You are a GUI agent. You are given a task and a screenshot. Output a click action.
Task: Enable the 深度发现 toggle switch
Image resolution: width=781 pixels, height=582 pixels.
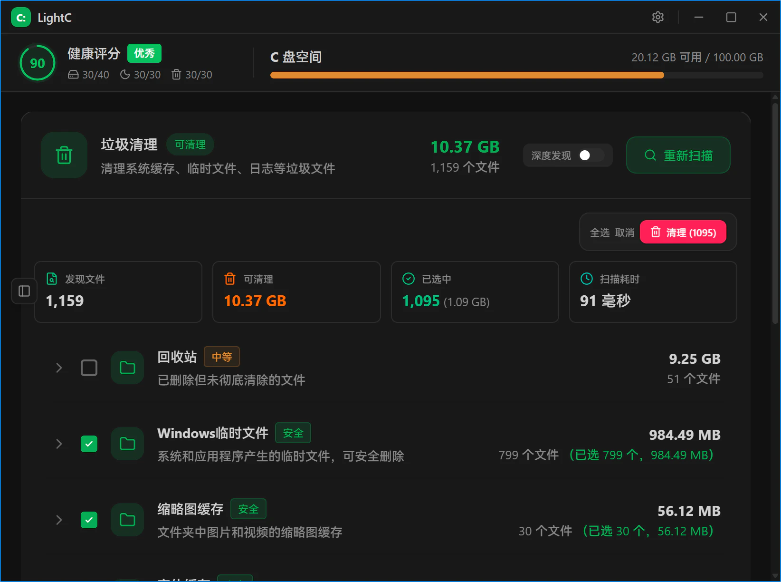tap(591, 155)
